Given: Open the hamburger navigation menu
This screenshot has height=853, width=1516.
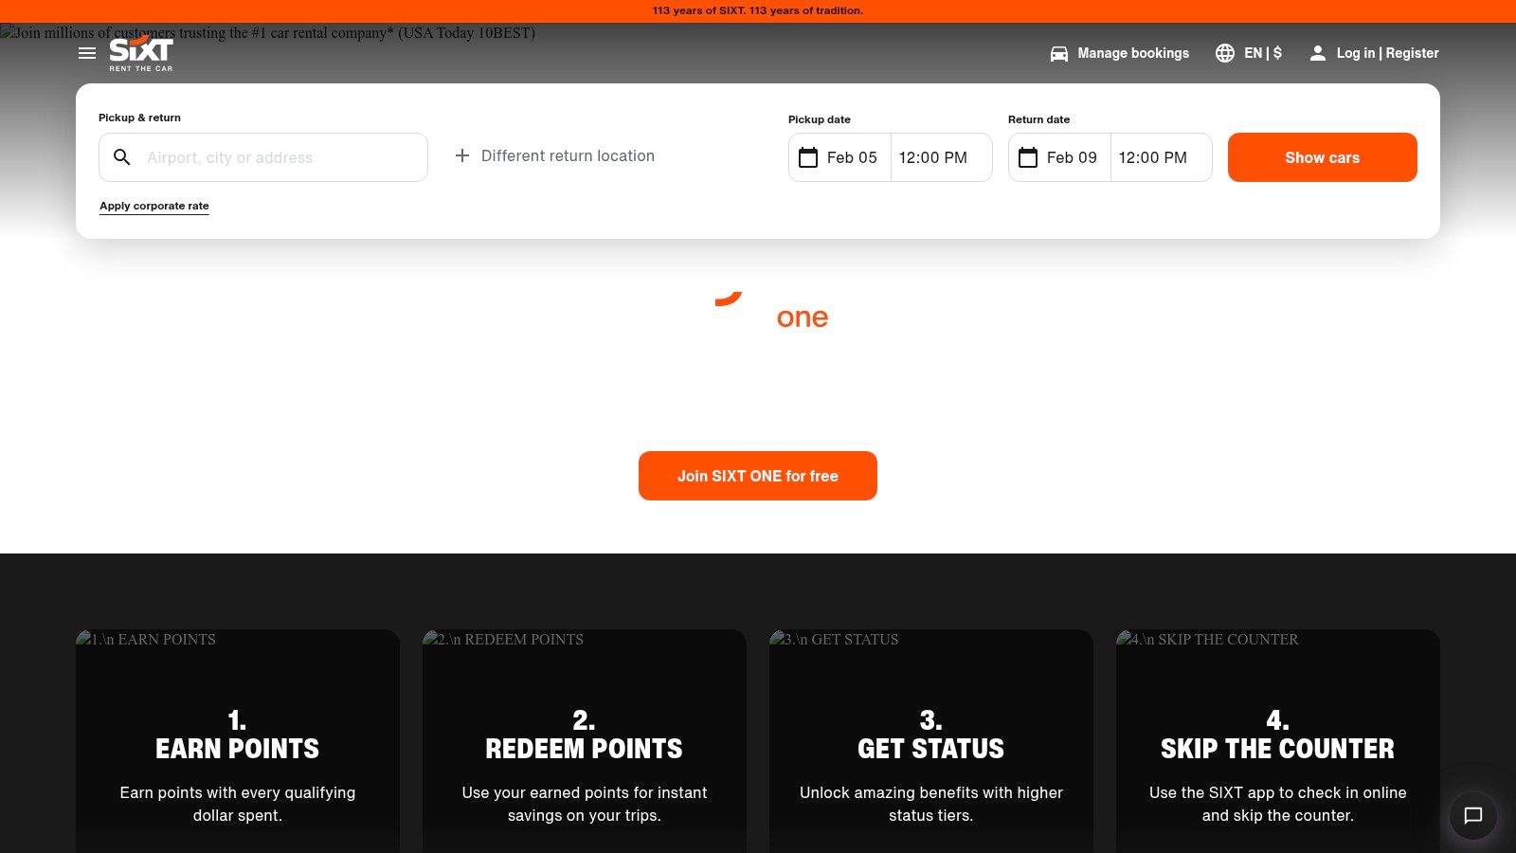Looking at the screenshot, I should click(x=87, y=53).
